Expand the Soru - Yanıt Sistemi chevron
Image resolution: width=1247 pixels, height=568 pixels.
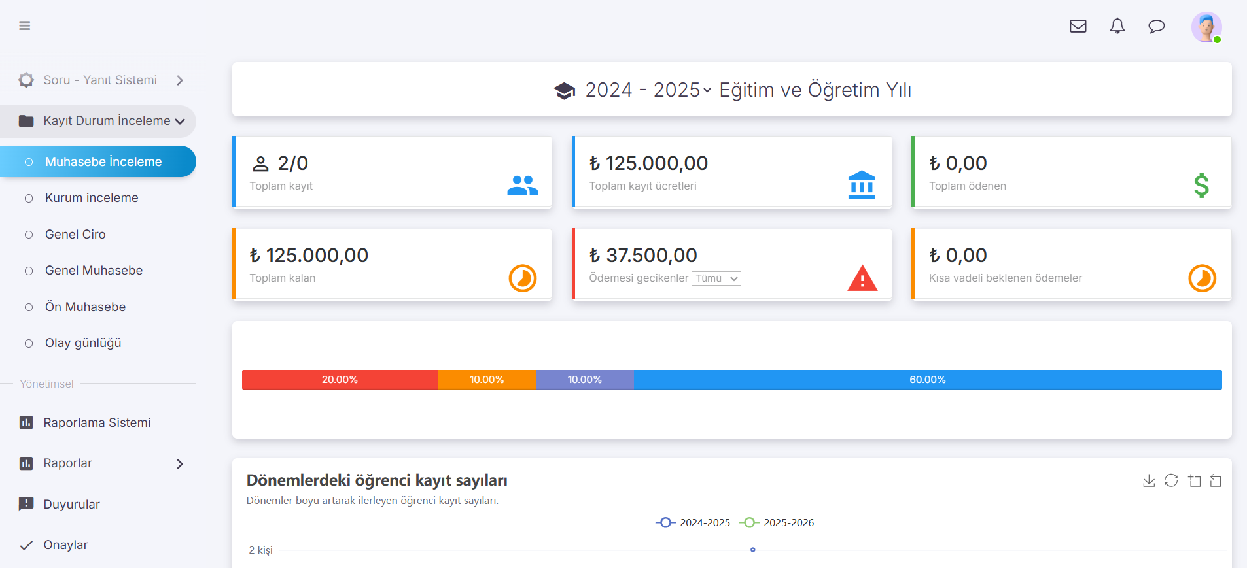coord(180,80)
